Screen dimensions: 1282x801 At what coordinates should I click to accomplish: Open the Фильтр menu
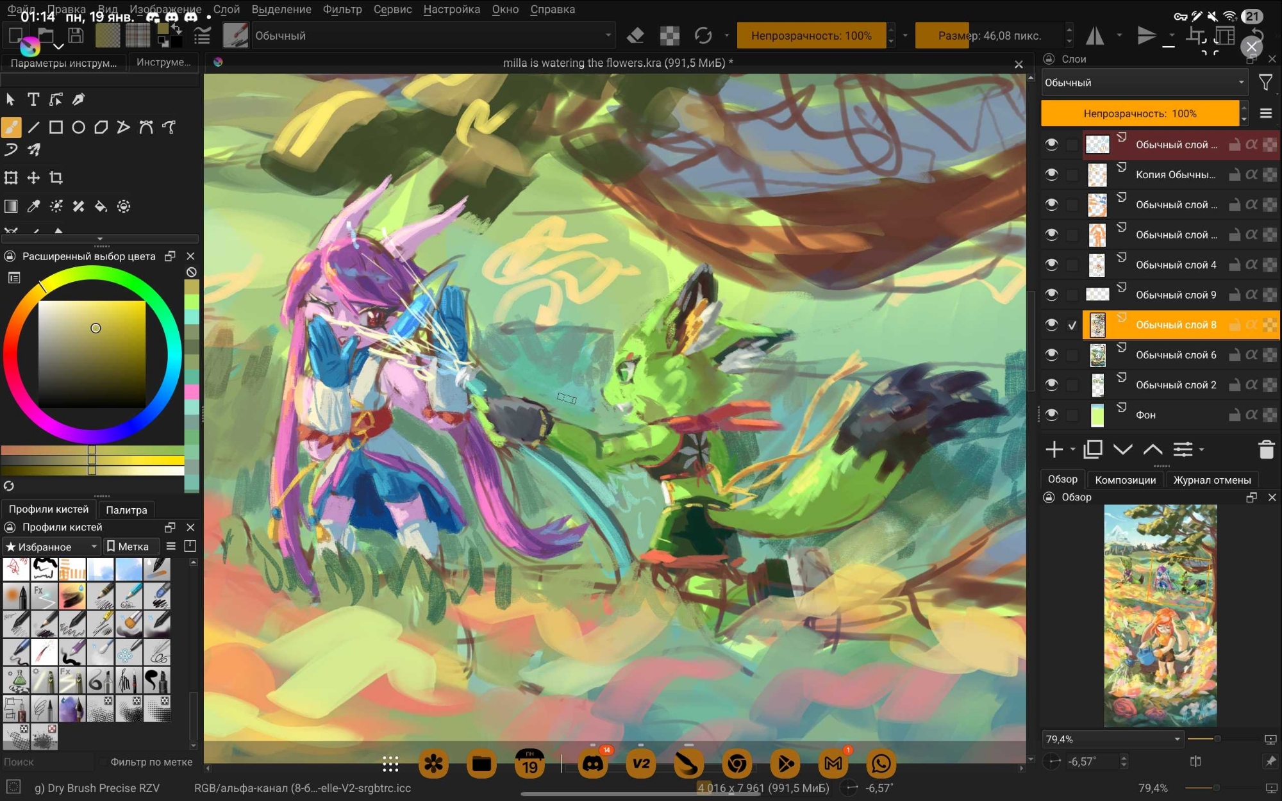pos(342,10)
